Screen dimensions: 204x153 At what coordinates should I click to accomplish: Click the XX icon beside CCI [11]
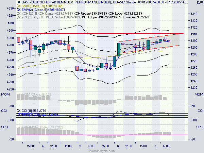tap(19, 111)
